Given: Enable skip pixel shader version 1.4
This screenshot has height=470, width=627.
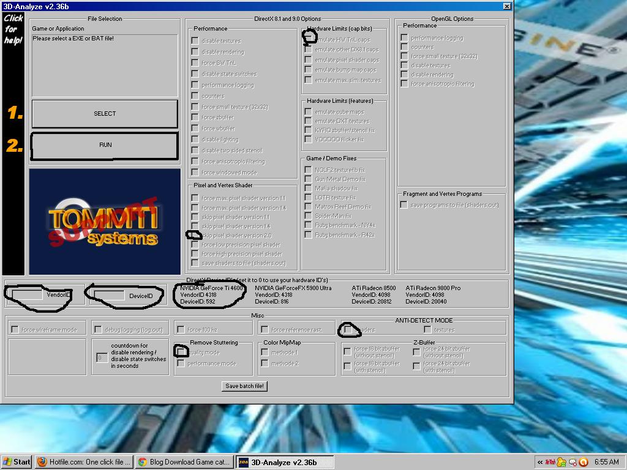Looking at the screenshot, I should [x=195, y=226].
